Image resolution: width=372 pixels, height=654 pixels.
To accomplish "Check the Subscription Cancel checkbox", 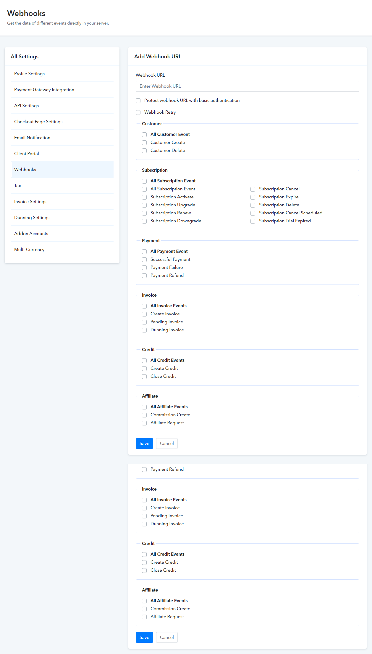I will click(253, 189).
